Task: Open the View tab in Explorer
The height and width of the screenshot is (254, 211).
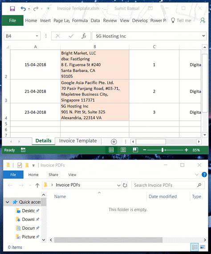Action: [x=72, y=175]
